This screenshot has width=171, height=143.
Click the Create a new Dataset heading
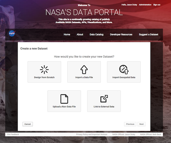(x=34, y=48)
